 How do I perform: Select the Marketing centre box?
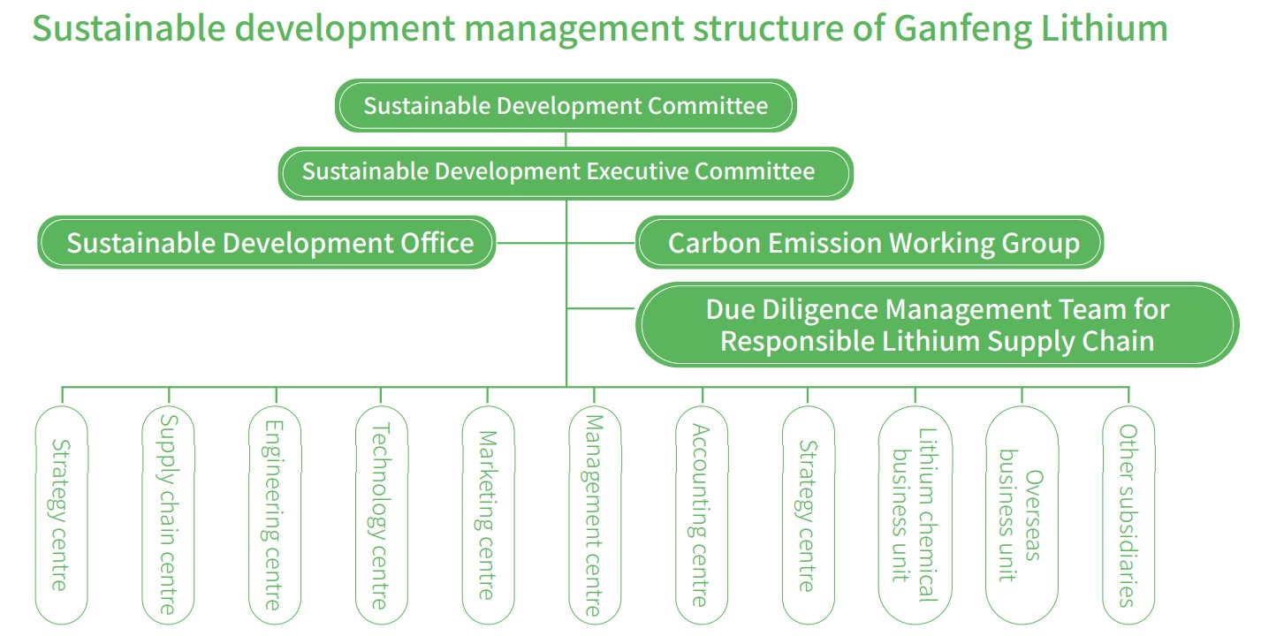pyautogui.click(x=488, y=515)
